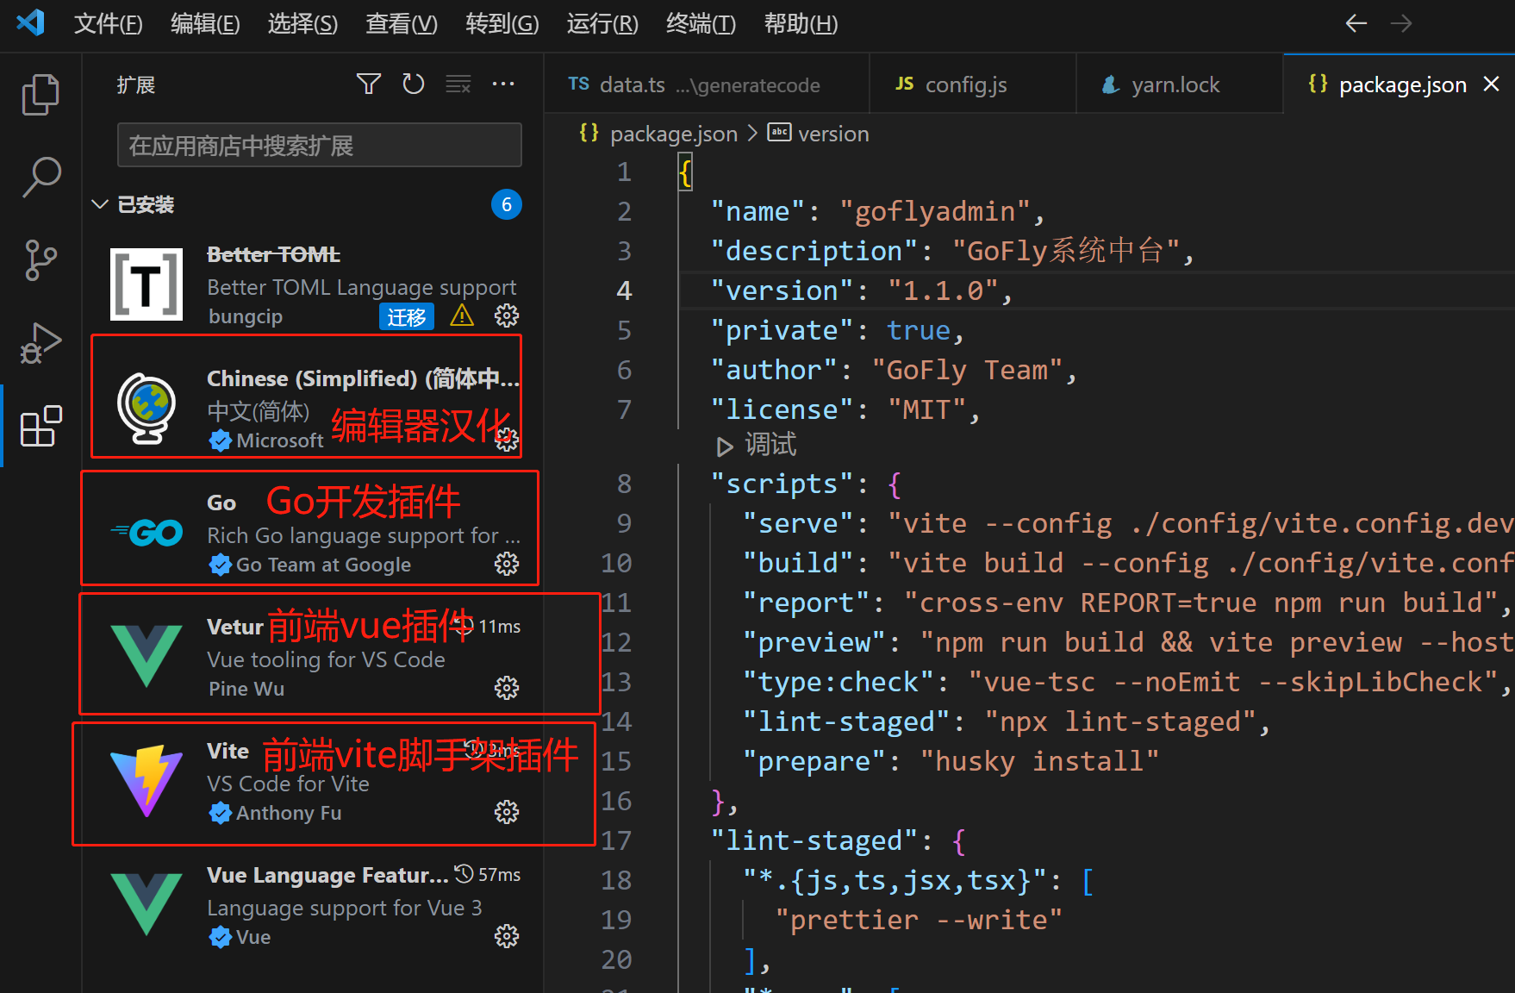This screenshot has width=1515, height=993.
Task: Open manage gear for Go extension
Action: point(507,564)
